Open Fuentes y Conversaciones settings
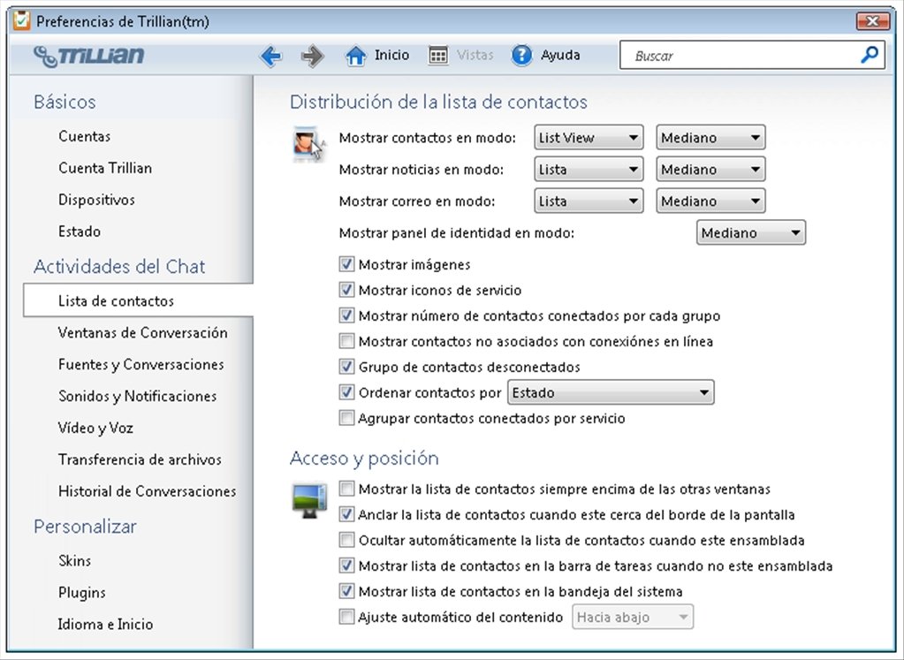 click(x=141, y=364)
